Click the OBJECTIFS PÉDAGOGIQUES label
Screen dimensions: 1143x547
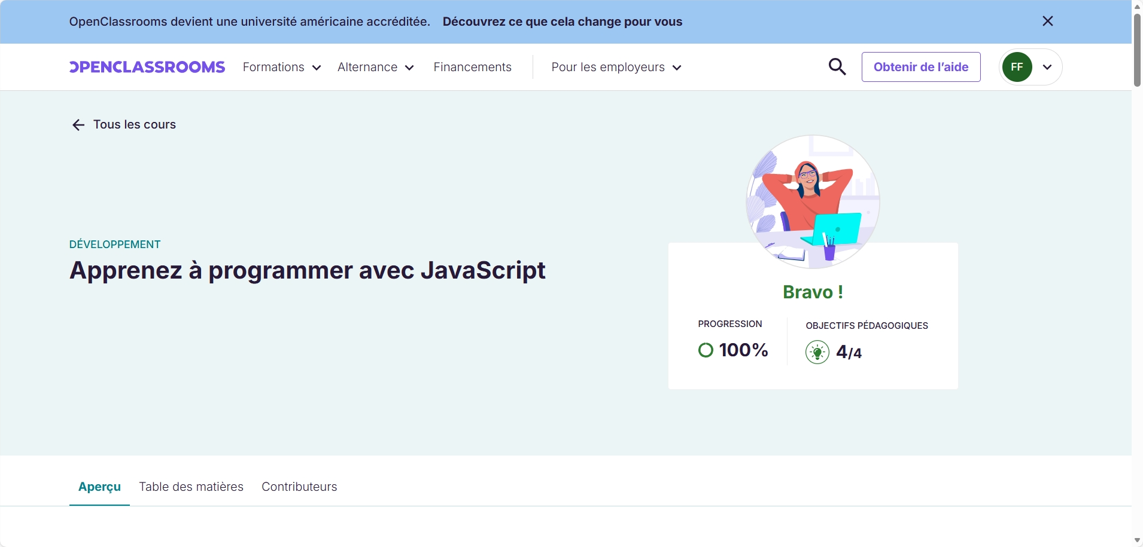tap(867, 326)
